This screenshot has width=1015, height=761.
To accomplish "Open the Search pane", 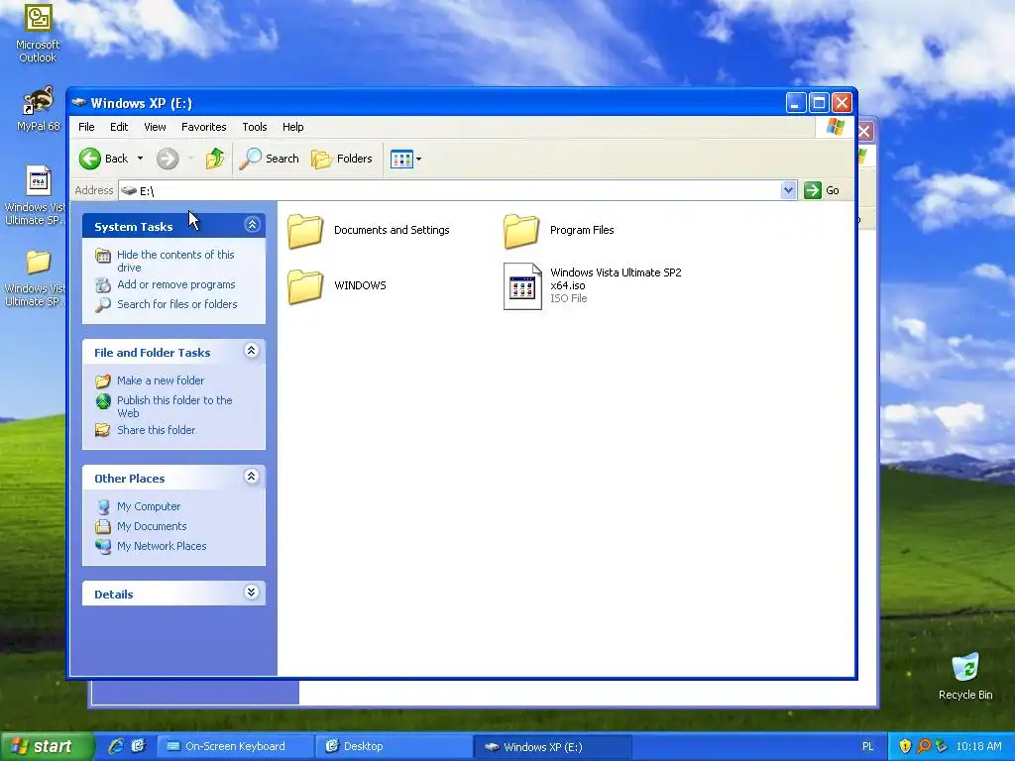I will (x=270, y=159).
